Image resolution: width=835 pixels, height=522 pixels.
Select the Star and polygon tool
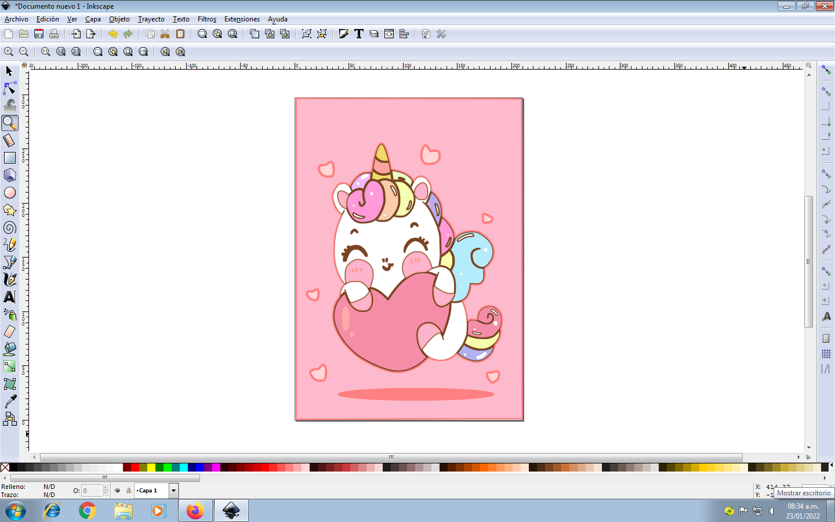point(10,210)
